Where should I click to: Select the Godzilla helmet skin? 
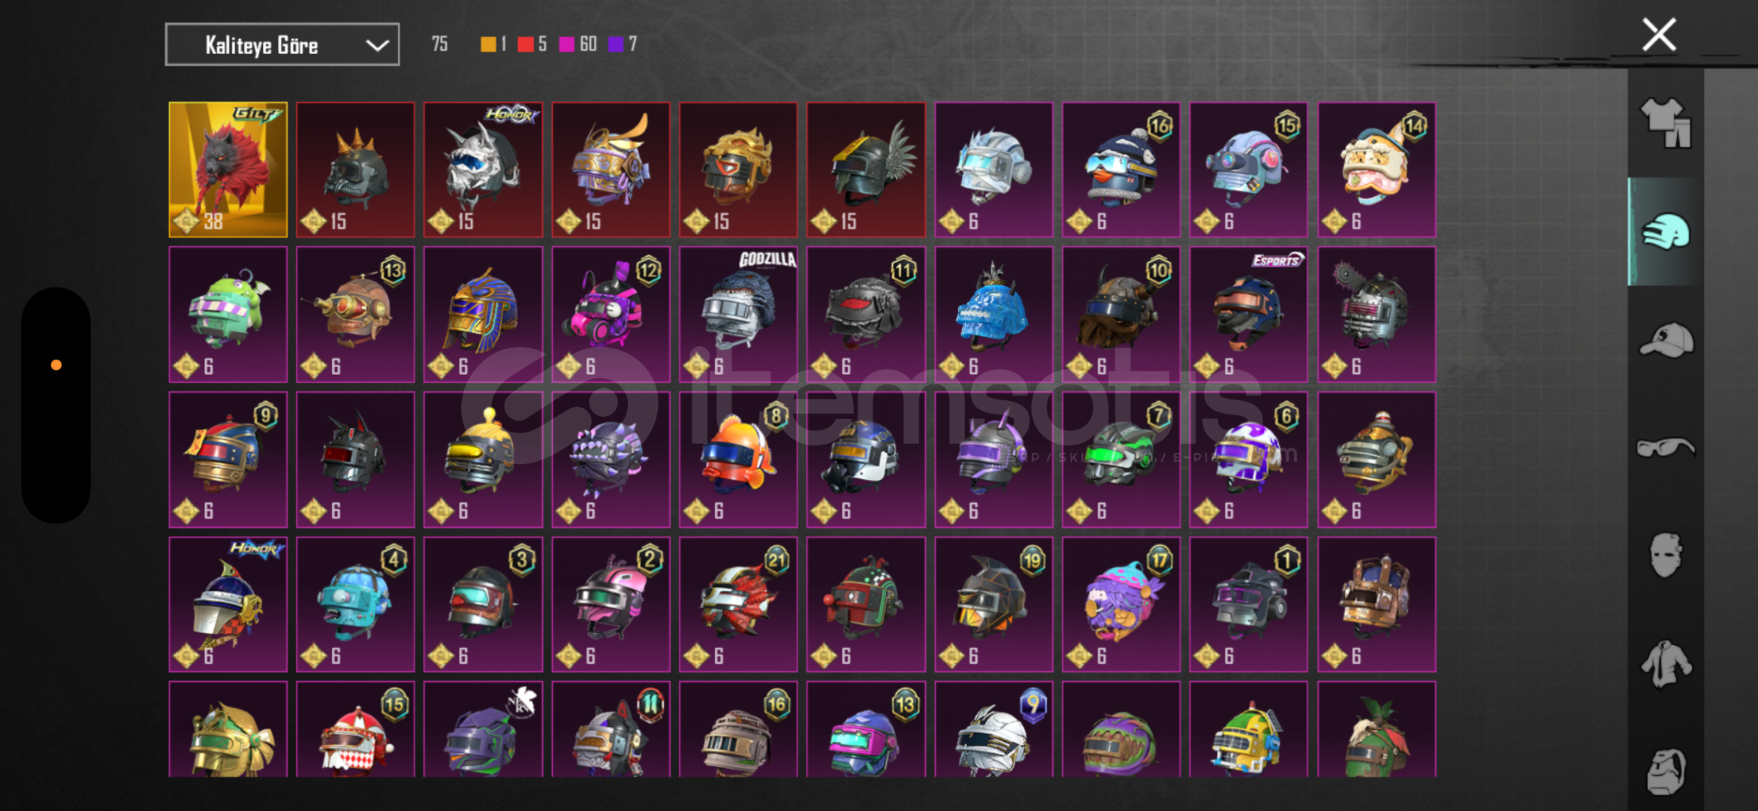(738, 315)
